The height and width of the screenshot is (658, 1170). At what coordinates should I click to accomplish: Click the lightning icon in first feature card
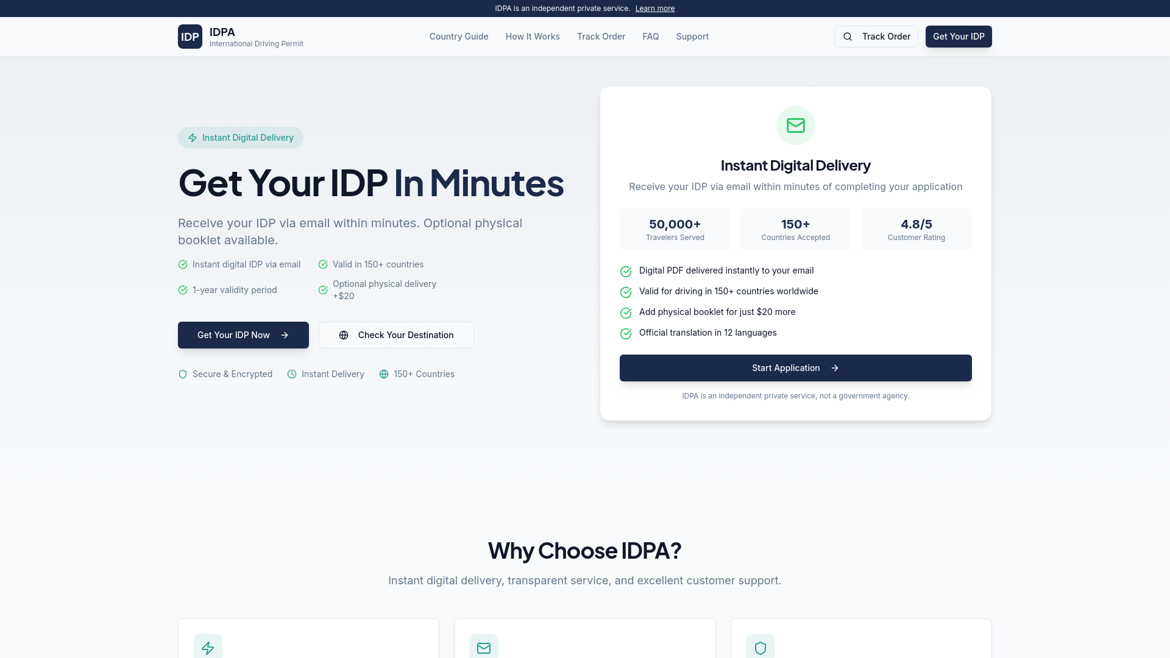[208, 648]
